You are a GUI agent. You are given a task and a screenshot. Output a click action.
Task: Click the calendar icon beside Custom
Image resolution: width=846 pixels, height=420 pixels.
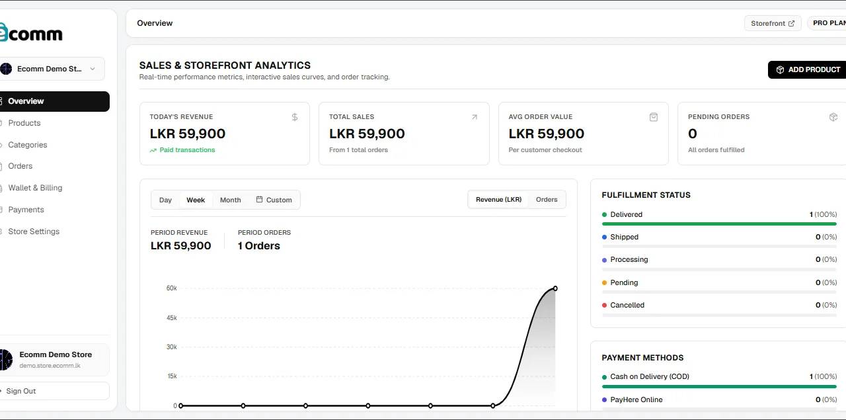(x=260, y=199)
